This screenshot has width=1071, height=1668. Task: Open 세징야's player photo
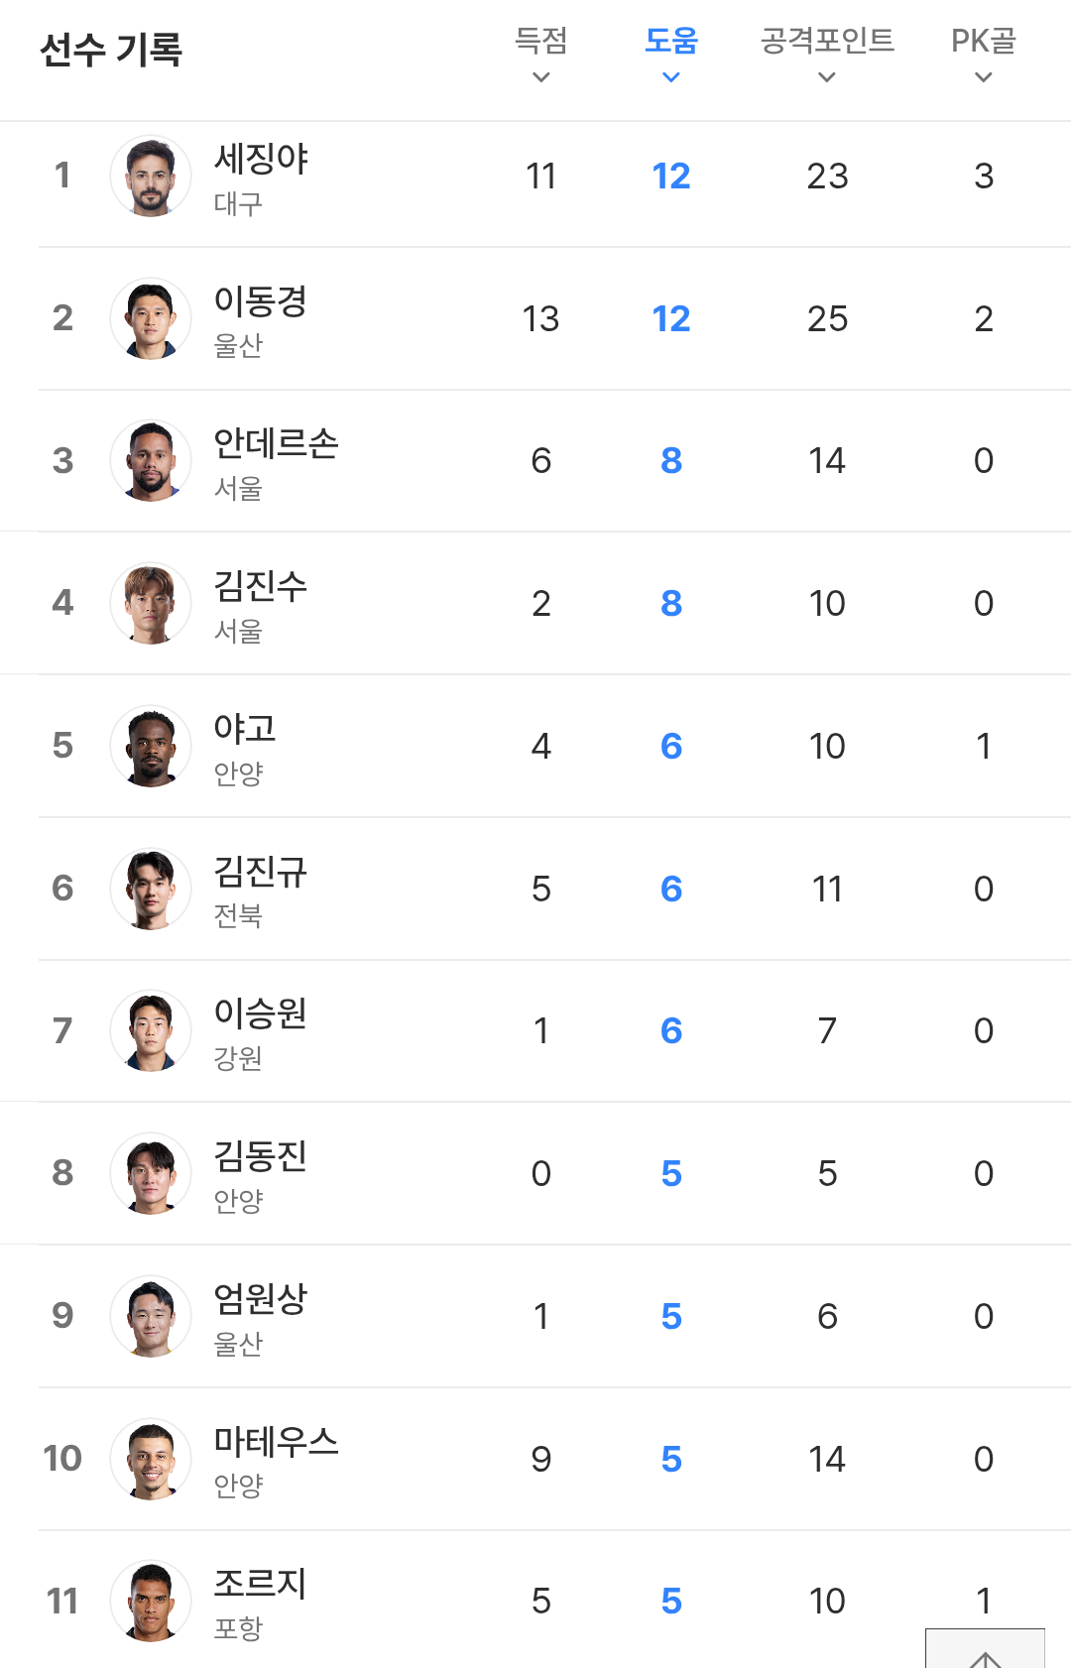151,177
